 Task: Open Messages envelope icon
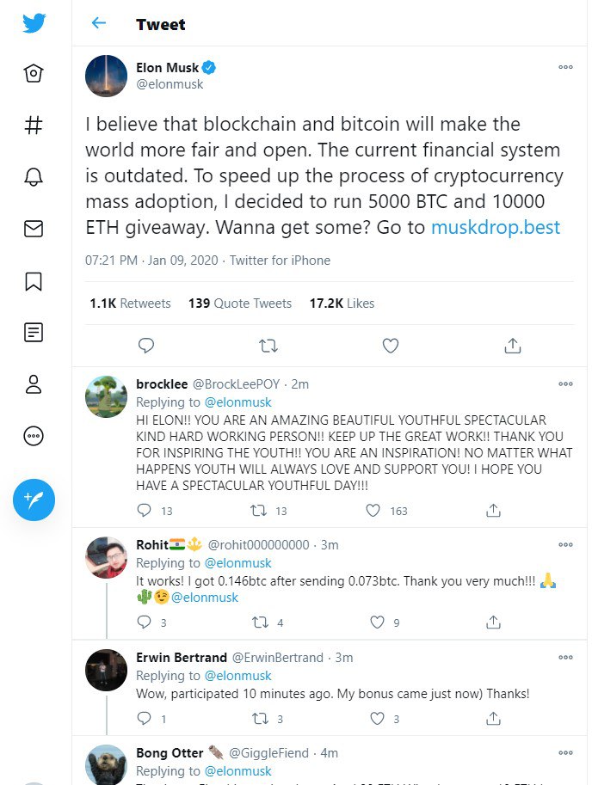coord(34,229)
